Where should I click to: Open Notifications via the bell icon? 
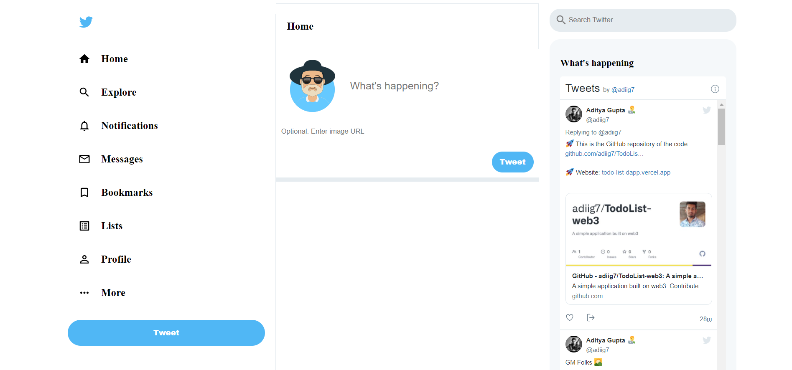pyautogui.click(x=84, y=125)
